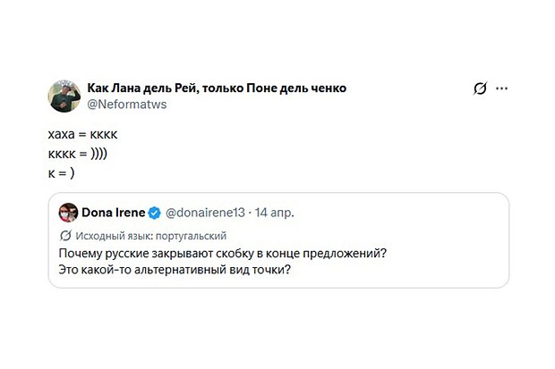This screenshot has width=555, height=369.
Task: Click the blue verified badge by Dona Irene
Action: pyautogui.click(x=155, y=213)
